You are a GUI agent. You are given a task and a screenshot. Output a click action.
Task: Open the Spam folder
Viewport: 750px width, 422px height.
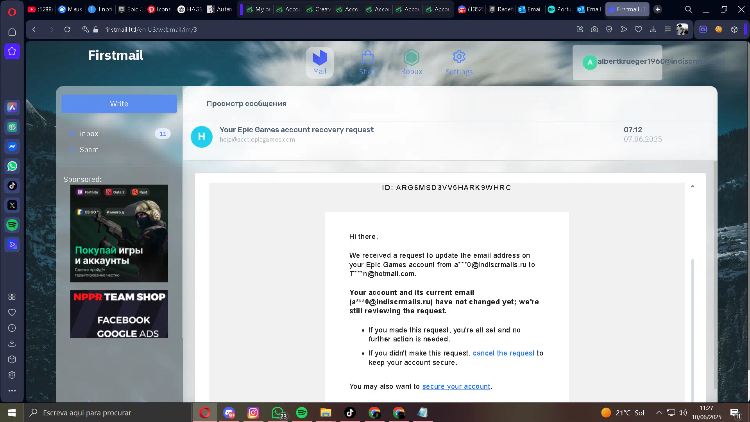coord(89,150)
